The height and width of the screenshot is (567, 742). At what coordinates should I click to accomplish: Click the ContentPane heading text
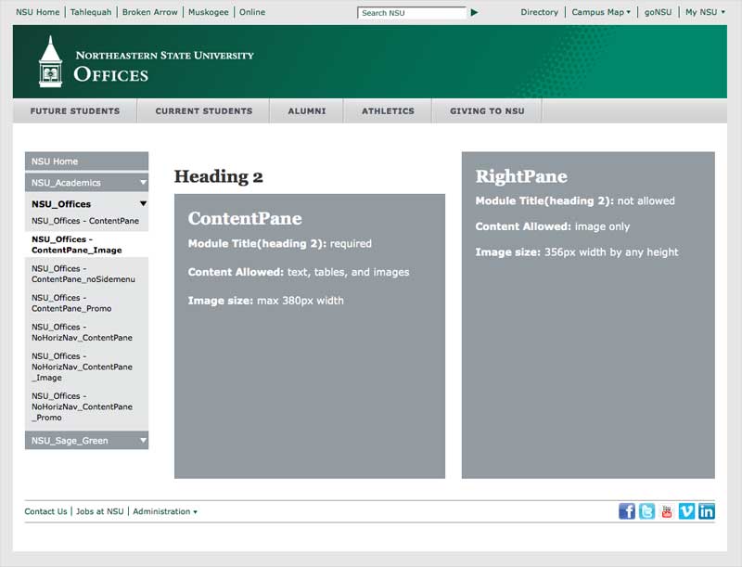click(245, 218)
